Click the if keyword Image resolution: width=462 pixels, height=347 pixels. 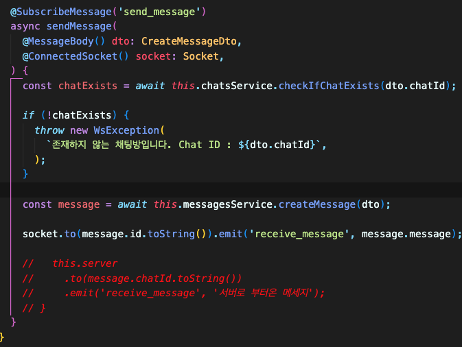coord(28,115)
